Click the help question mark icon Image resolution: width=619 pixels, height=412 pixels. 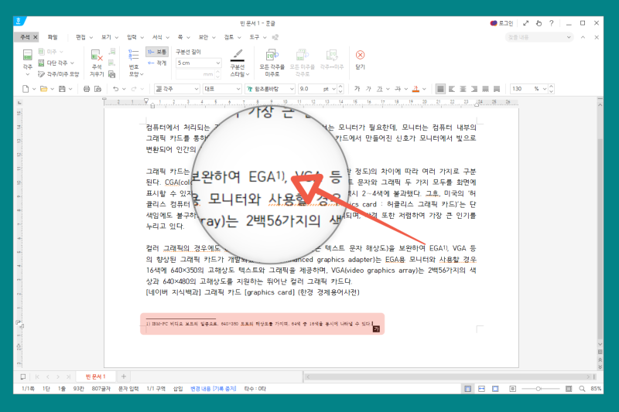[552, 23]
